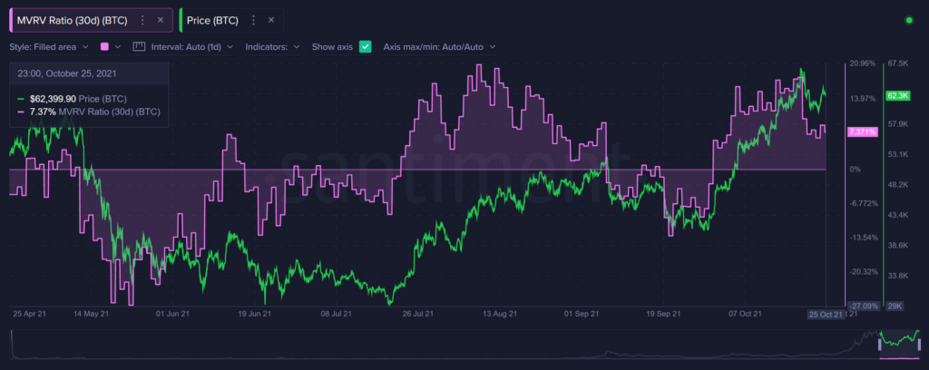Click the 62.3K green price label
This screenshot has width=929, height=370.
[x=894, y=96]
